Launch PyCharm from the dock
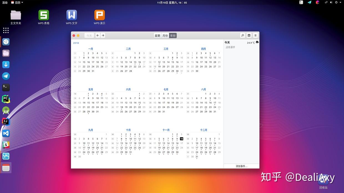This screenshot has height=193, width=344. 6,99
